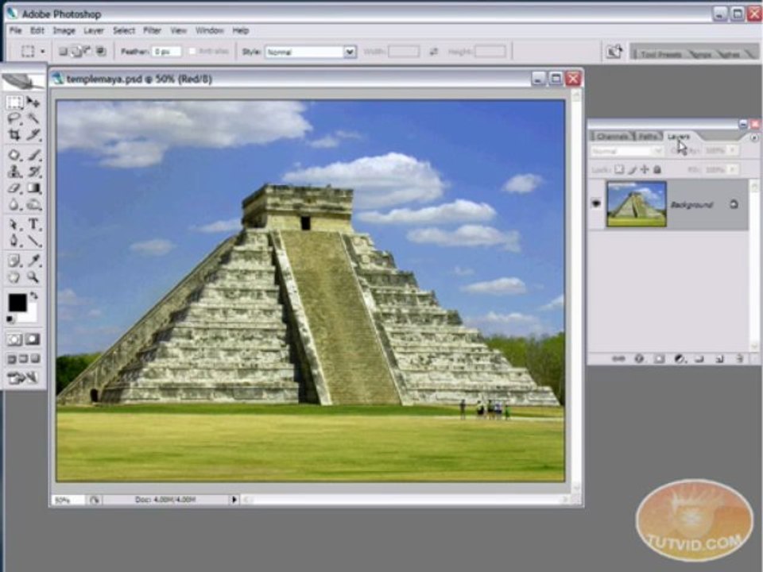Select the History Brush tool
The height and width of the screenshot is (572, 763).
pyautogui.click(x=33, y=172)
